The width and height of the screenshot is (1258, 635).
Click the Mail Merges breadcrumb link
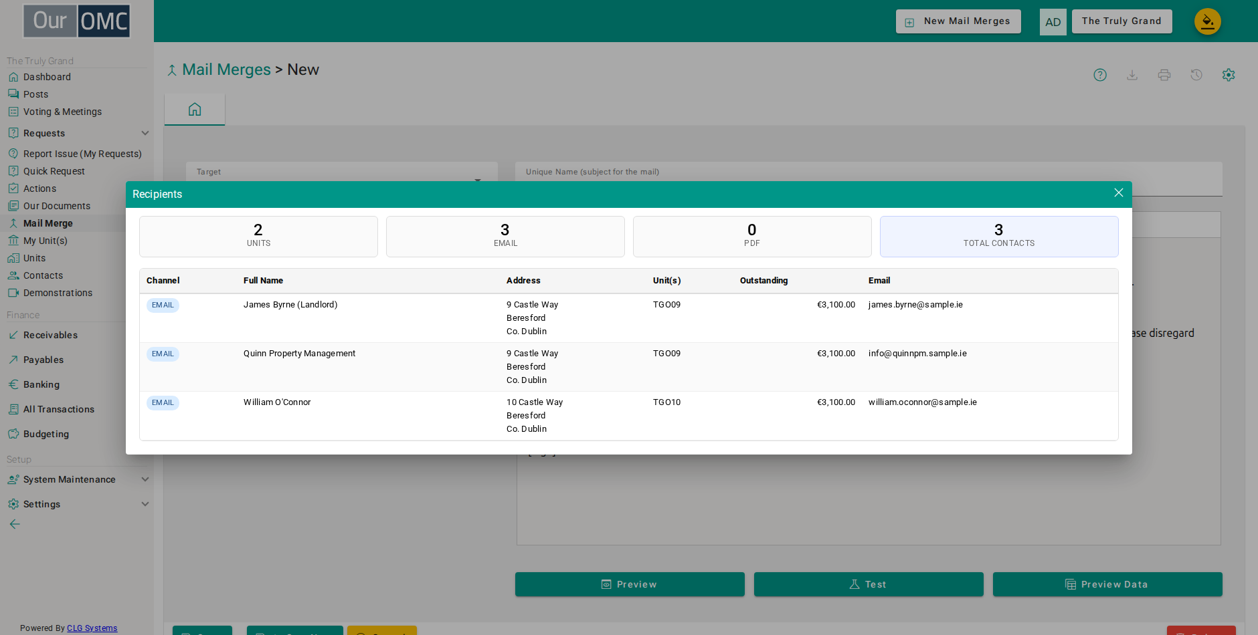click(226, 70)
